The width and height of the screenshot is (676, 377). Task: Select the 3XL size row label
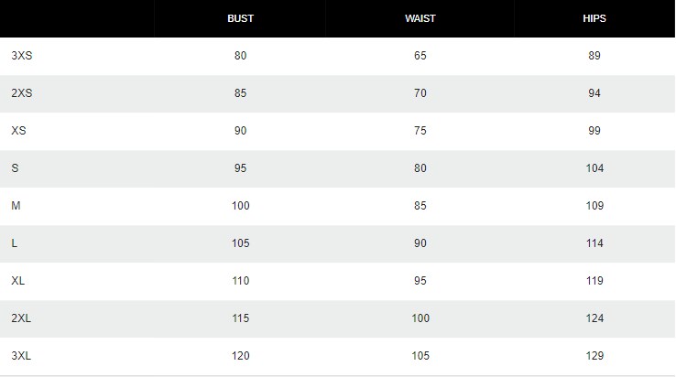21,355
